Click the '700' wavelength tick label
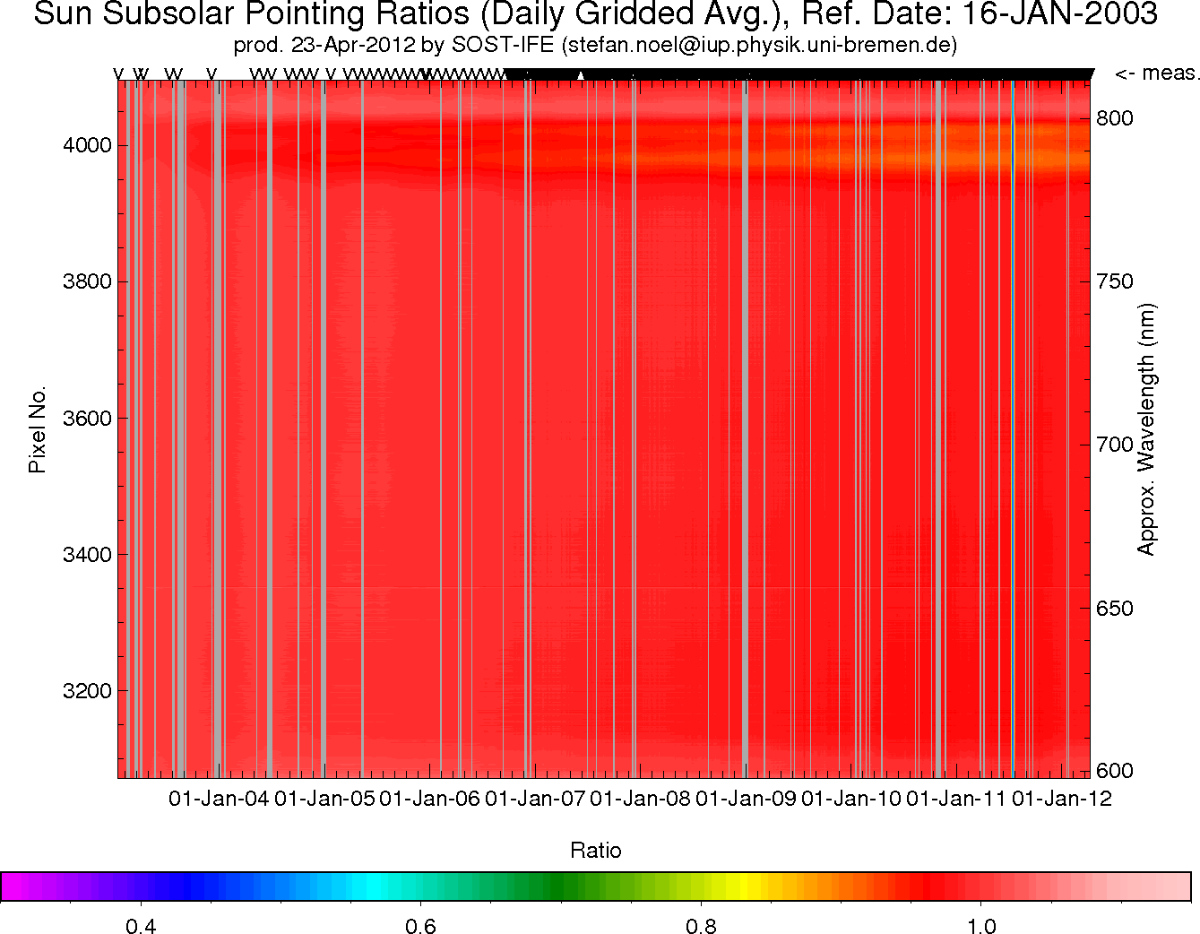 (x=1115, y=445)
